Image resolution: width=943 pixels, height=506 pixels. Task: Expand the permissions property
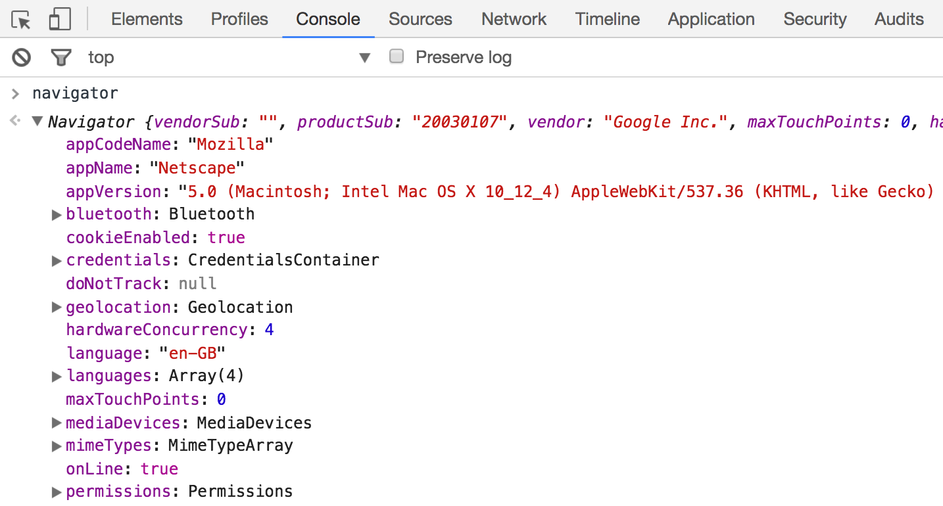coord(57,492)
